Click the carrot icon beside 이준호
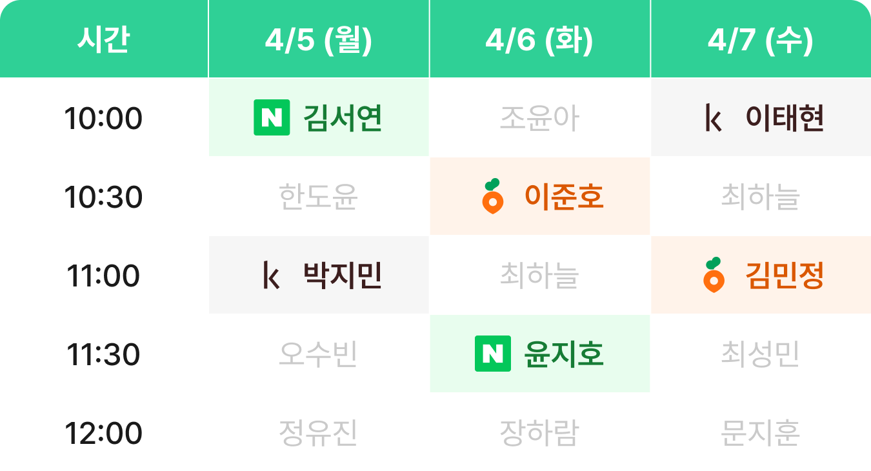 click(x=492, y=196)
